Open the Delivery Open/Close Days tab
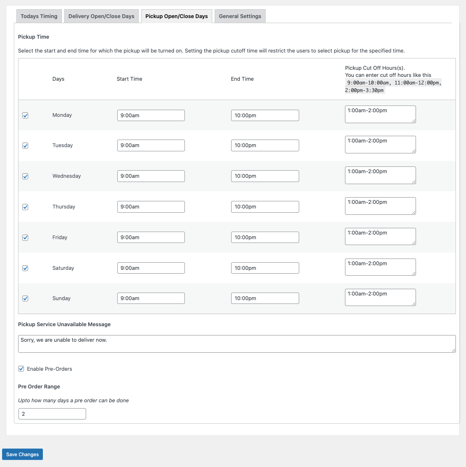The image size is (466, 467). (x=101, y=16)
